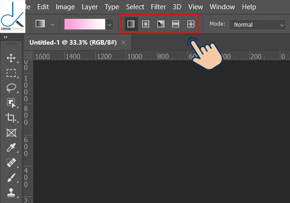Enable the Radial Gradient style
The height and width of the screenshot is (203, 290).
coord(146,24)
